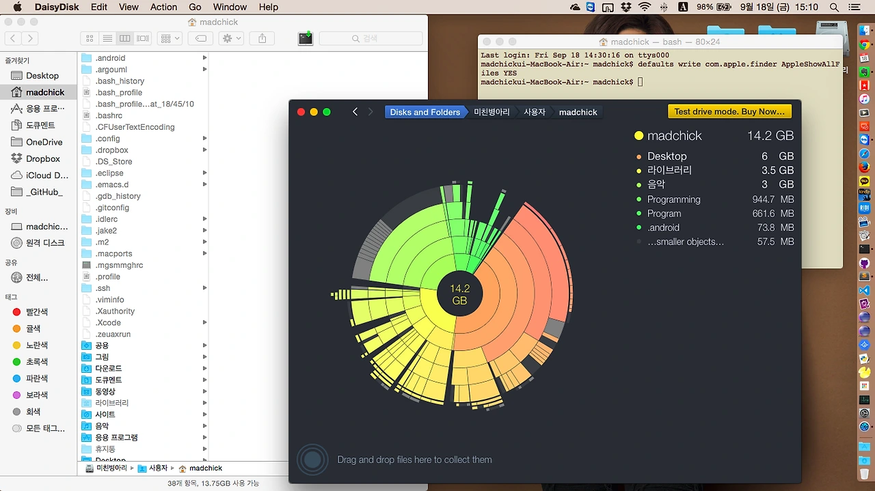Open Spotlight search magnifier
The width and height of the screenshot is (875, 491).
click(x=834, y=7)
